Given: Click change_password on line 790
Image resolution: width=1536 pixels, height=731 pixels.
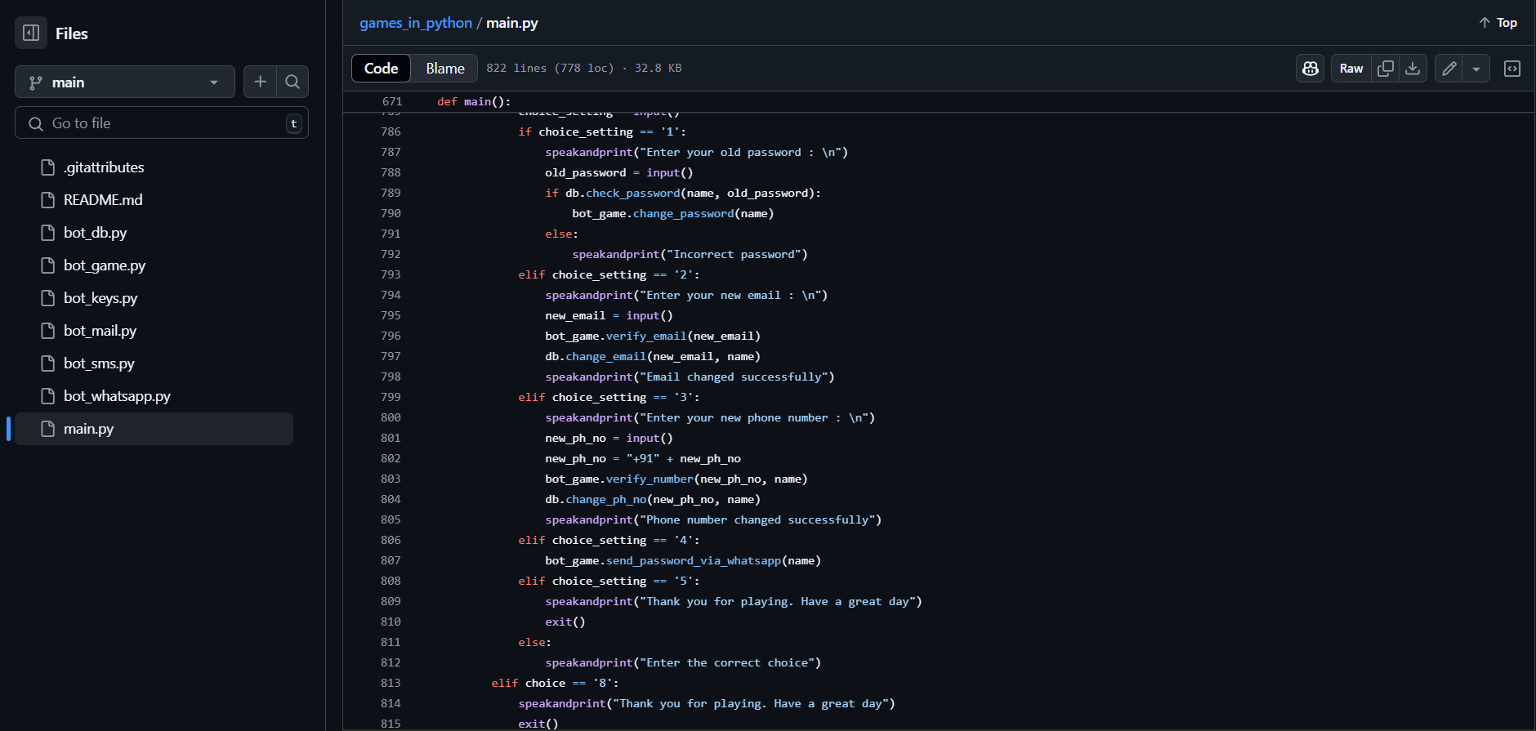Looking at the screenshot, I should tap(683, 213).
